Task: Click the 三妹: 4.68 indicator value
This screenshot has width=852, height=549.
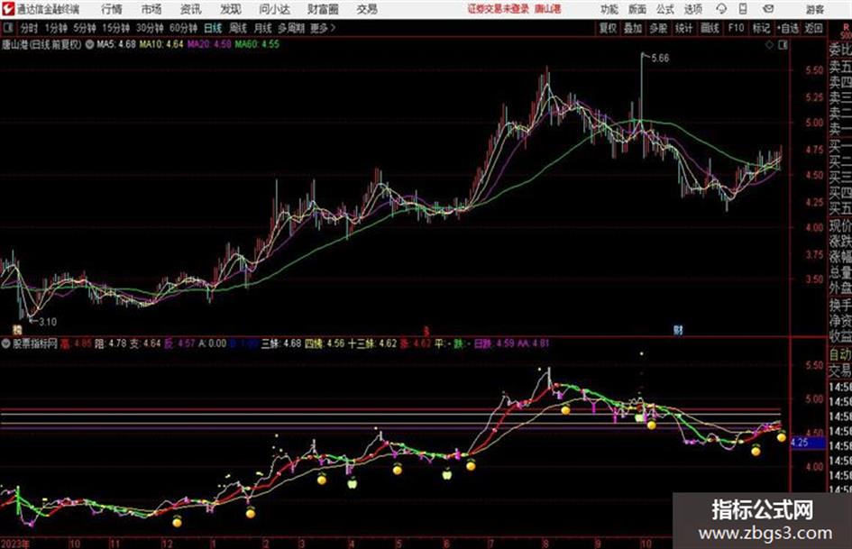Action: (x=281, y=343)
